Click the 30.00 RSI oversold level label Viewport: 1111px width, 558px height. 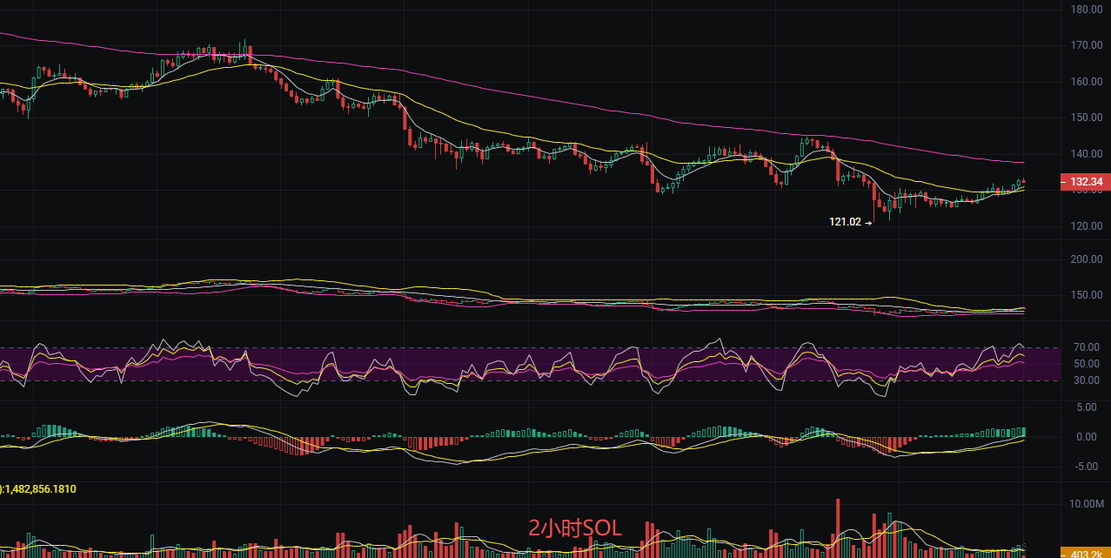click(x=1087, y=380)
